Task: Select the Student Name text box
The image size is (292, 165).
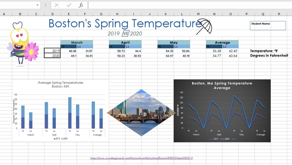Action: [x=268, y=25]
